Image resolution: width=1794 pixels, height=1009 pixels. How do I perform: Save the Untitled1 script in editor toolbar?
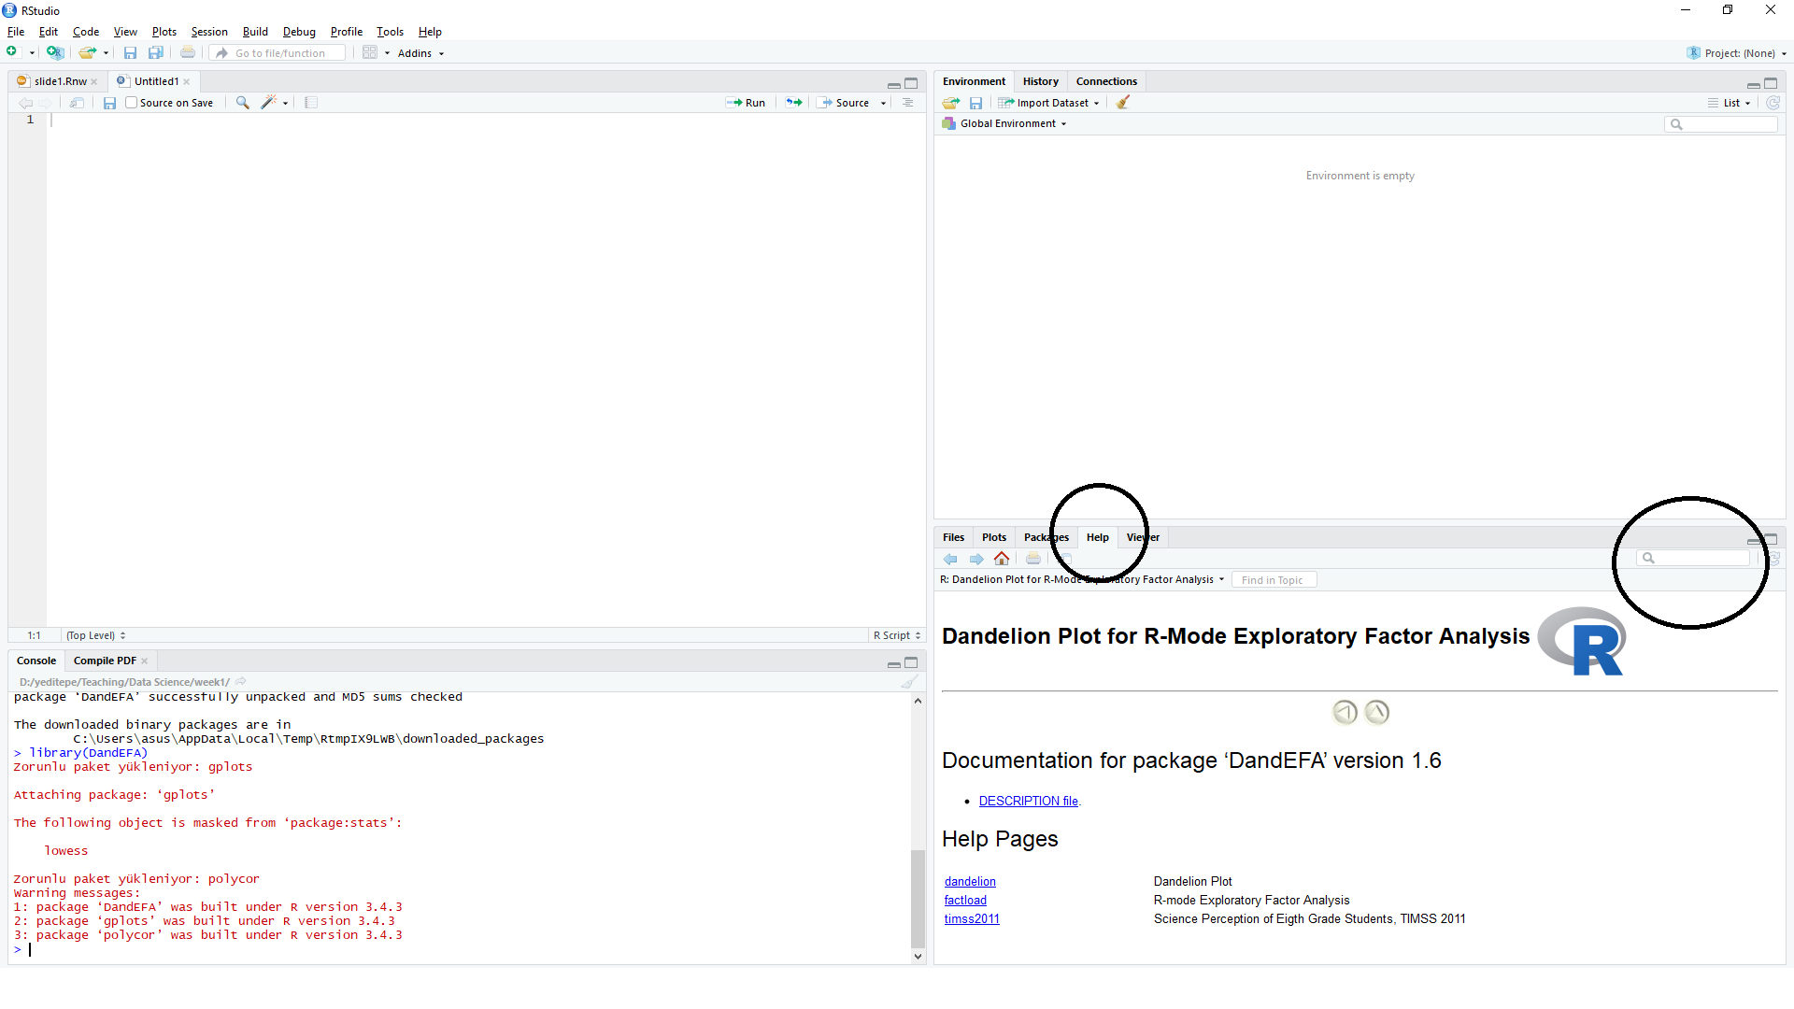click(109, 103)
